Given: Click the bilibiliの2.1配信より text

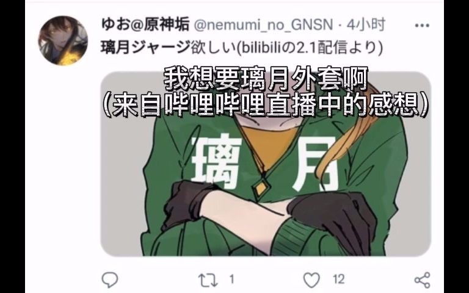Looking at the screenshot, I should [309, 47].
